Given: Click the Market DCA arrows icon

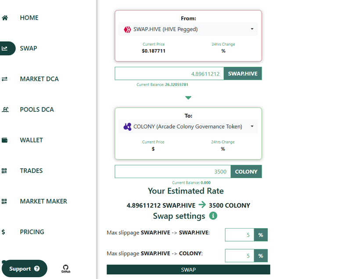Looking at the screenshot, I should (x=4, y=79).
